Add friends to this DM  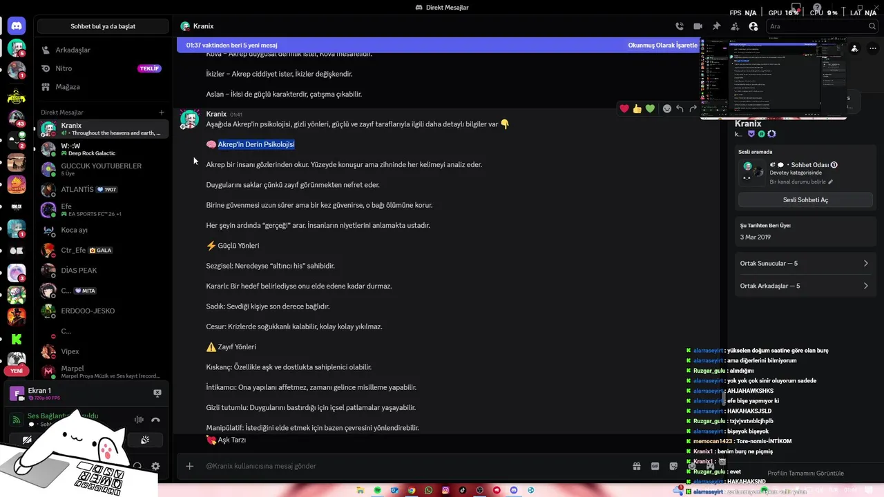[x=734, y=26]
